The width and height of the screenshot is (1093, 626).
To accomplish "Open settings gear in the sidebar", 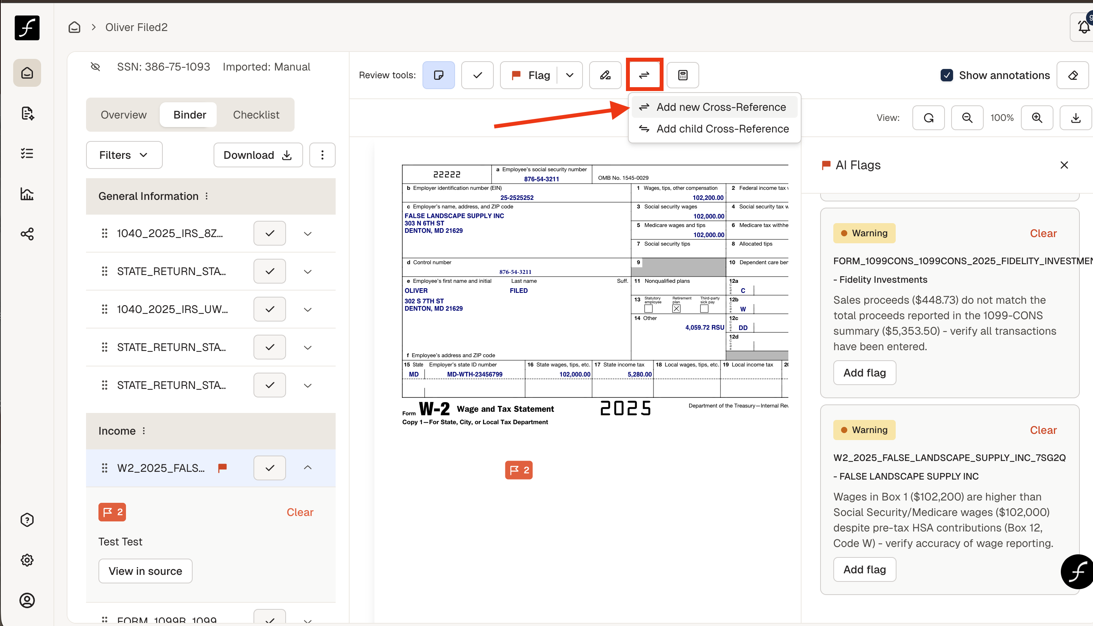I will coord(27,560).
